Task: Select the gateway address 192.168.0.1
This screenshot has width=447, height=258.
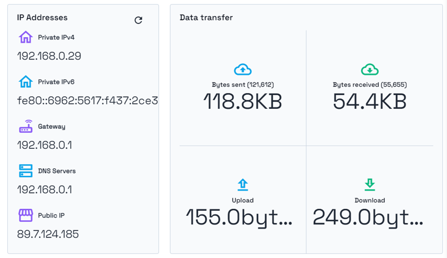Action: tap(45, 145)
